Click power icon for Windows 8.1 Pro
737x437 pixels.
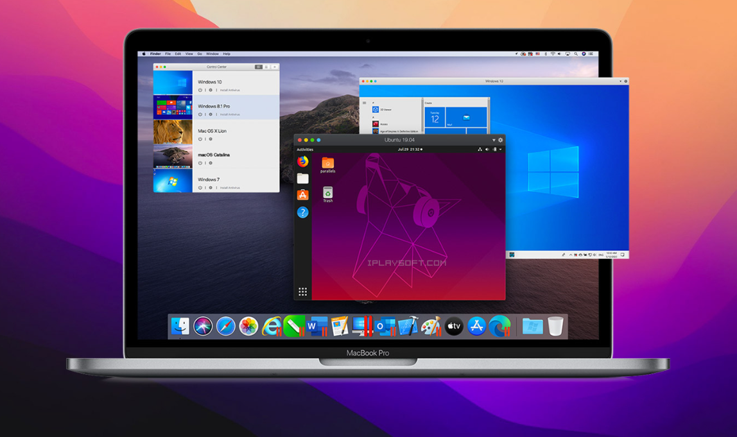[x=200, y=114]
